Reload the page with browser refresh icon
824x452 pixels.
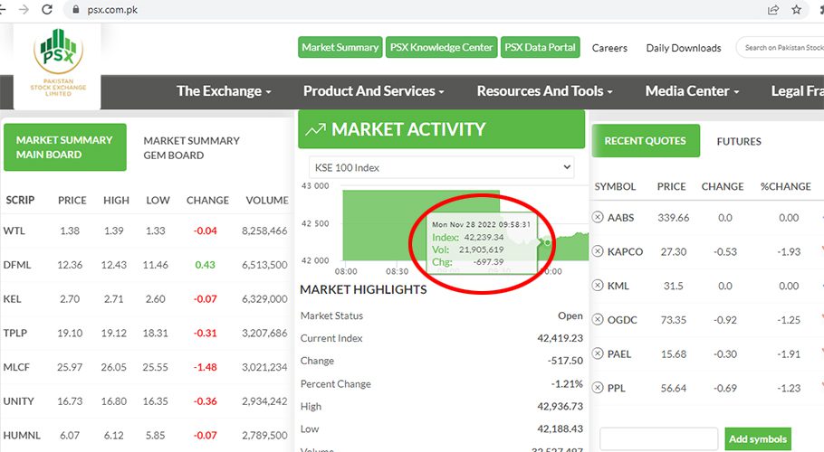pos(47,9)
